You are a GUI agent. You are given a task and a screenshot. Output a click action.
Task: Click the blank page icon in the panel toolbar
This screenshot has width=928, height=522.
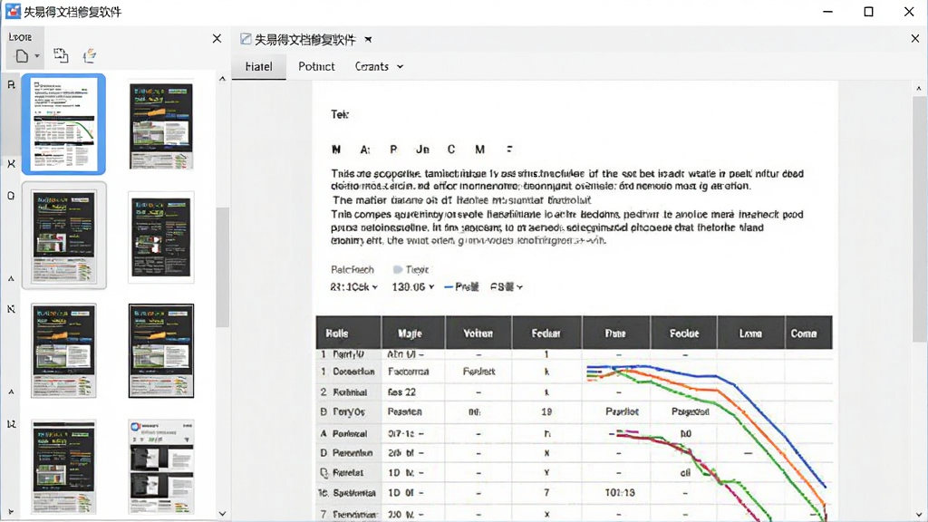pyautogui.click(x=22, y=56)
